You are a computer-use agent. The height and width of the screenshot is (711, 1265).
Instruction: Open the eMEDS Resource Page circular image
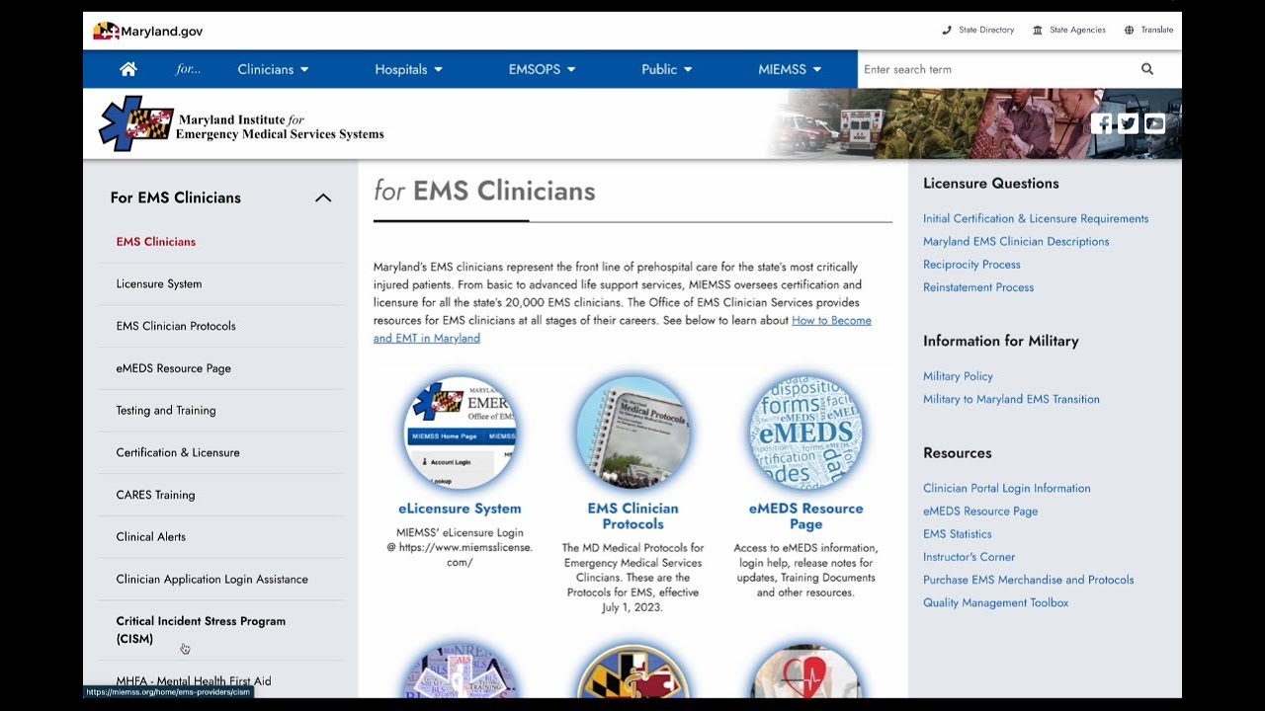coord(805,433)
